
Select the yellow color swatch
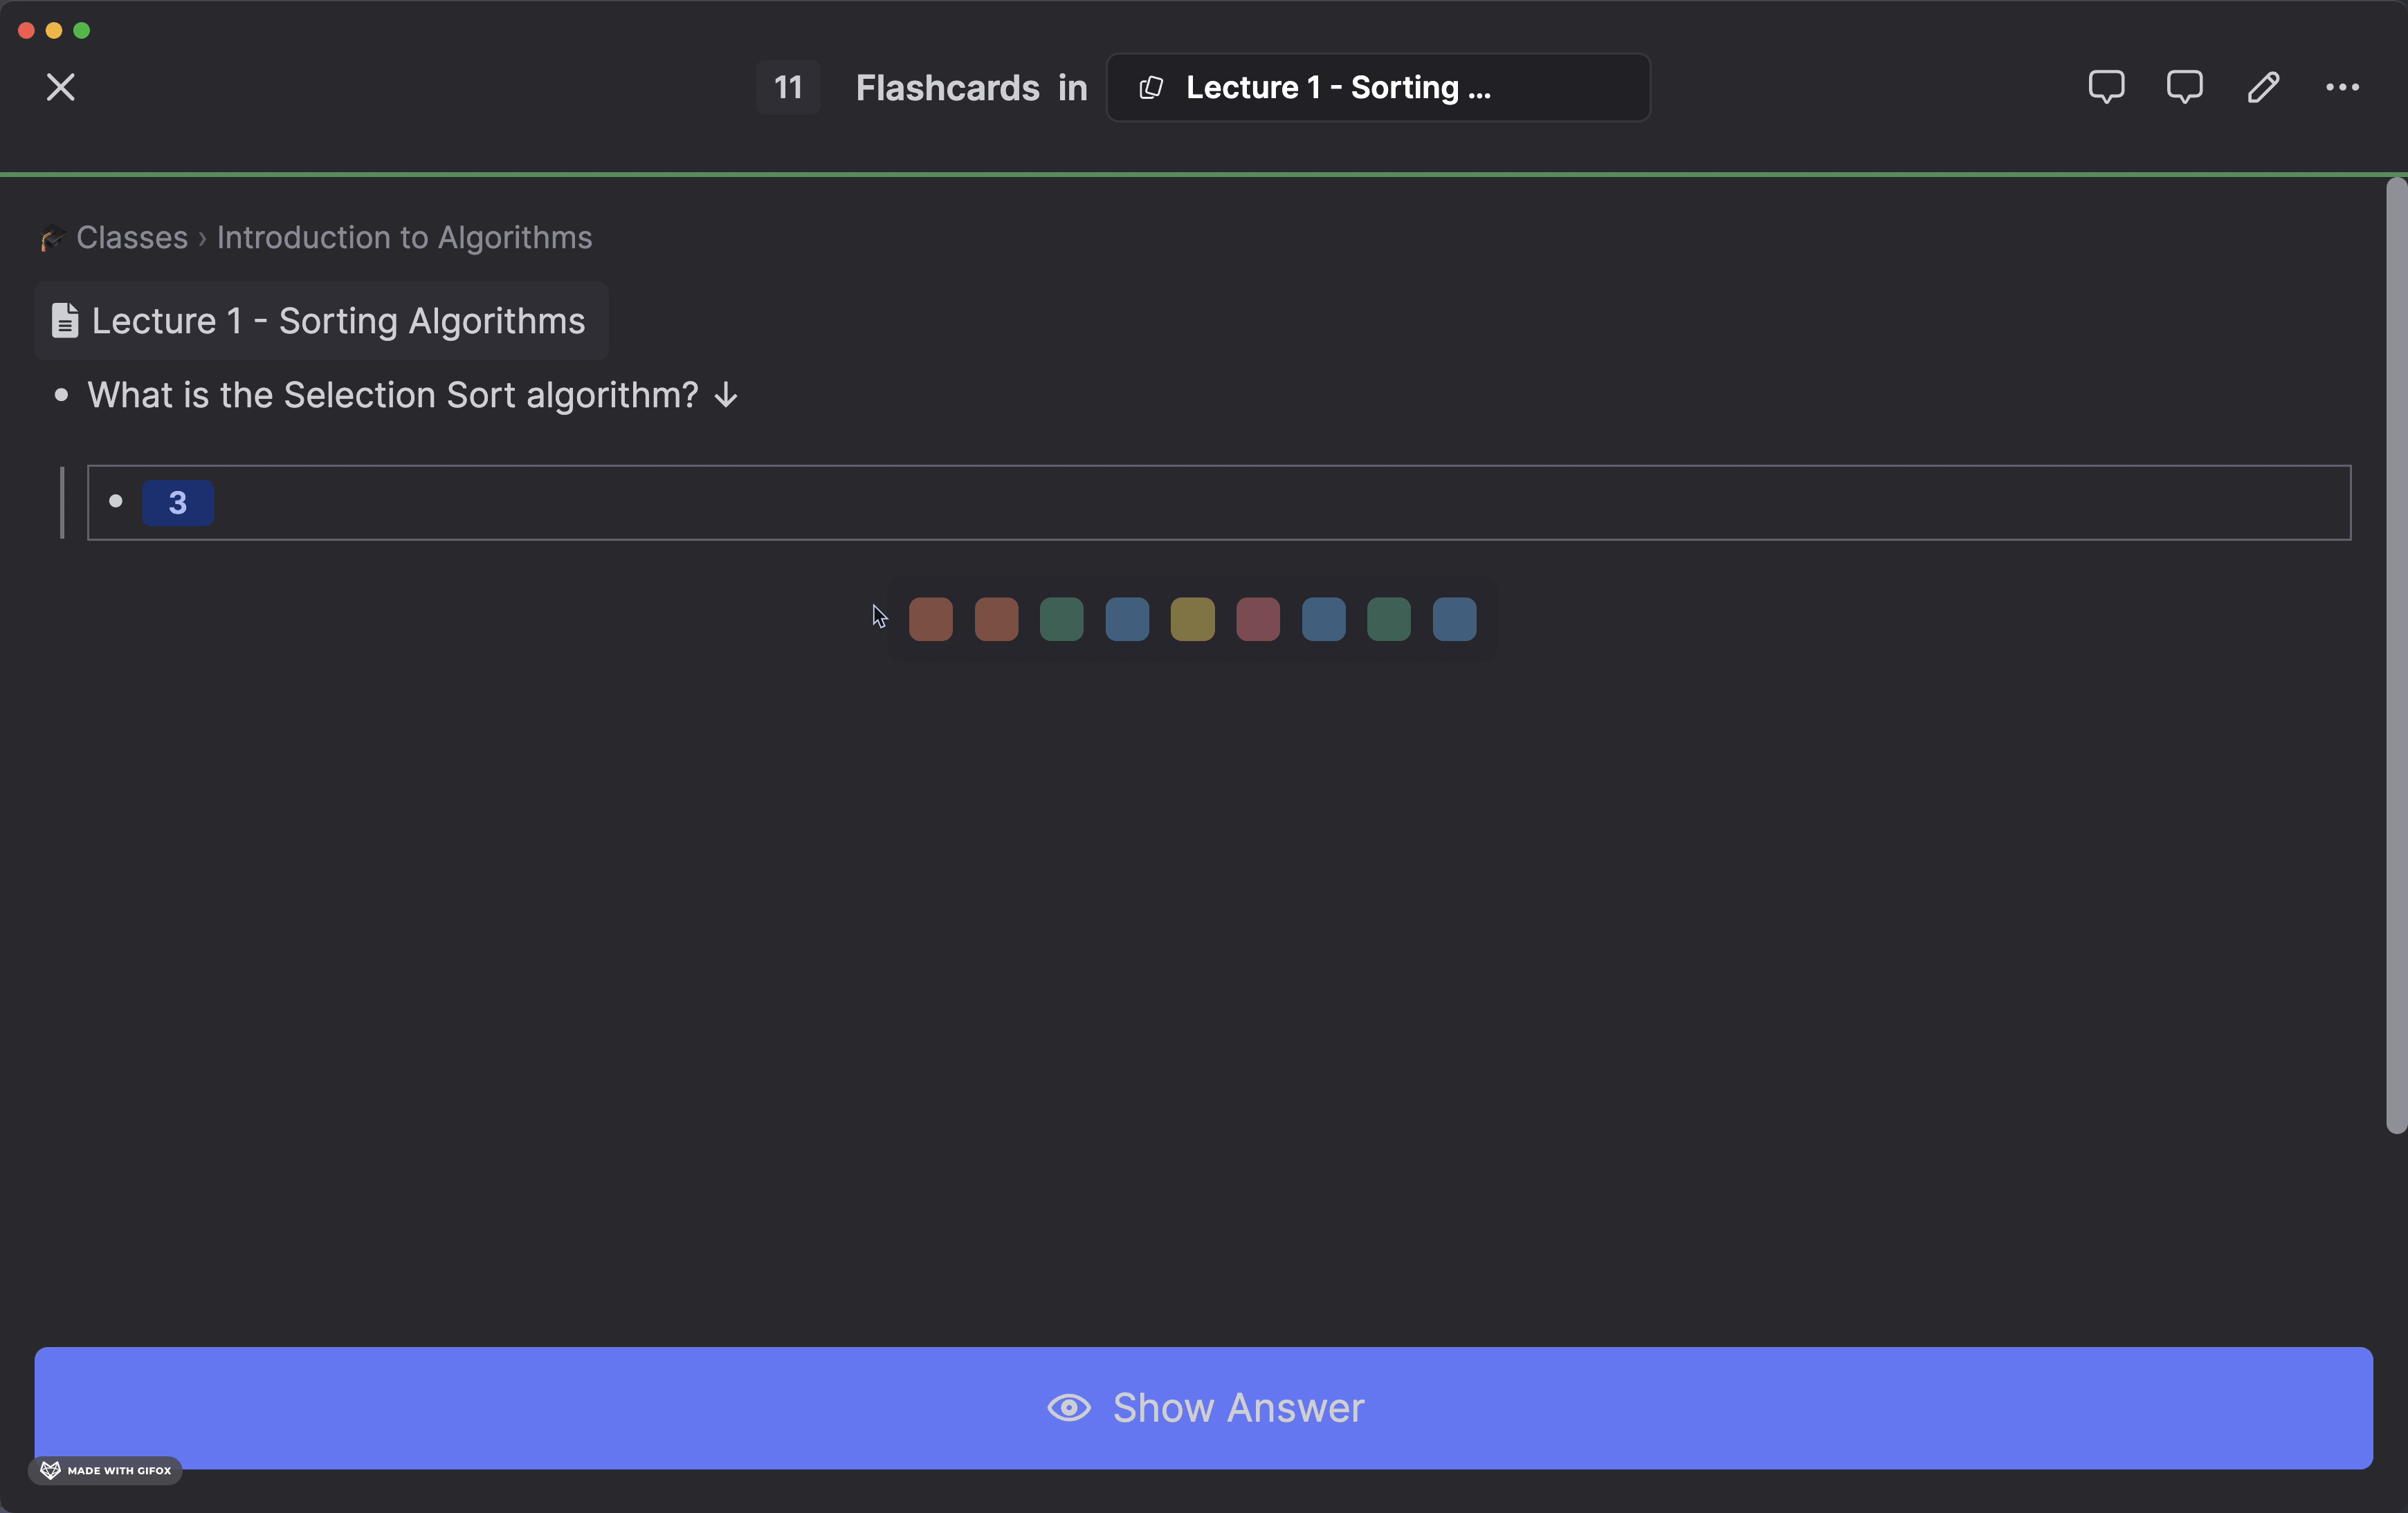tap(1192, 620)
